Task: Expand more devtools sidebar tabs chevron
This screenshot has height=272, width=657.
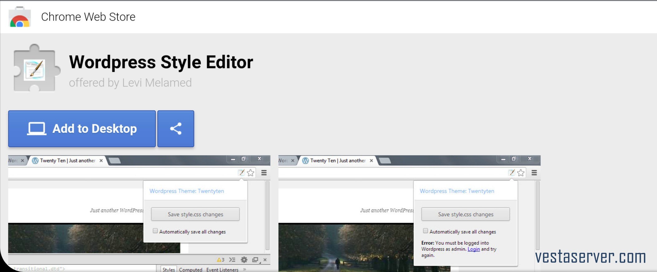Action: click(x=245, y=269)
